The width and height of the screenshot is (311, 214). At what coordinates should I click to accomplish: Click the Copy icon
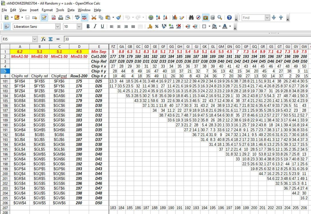pyautogui.click(x=101, y=18)
